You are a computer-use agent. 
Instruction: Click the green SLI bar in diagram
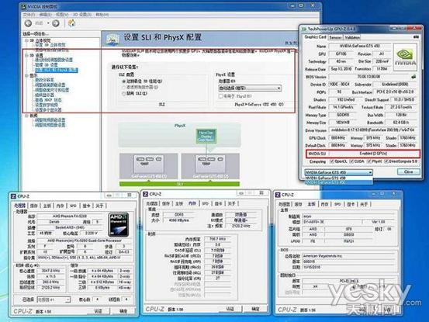179,184
